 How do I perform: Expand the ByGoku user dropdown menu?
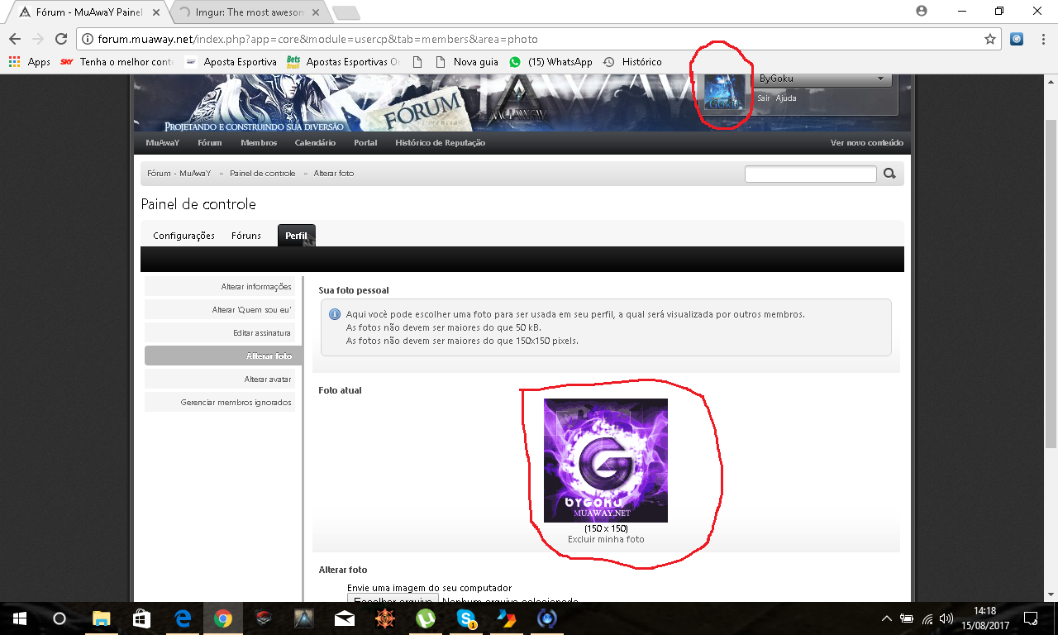[879, 79]
